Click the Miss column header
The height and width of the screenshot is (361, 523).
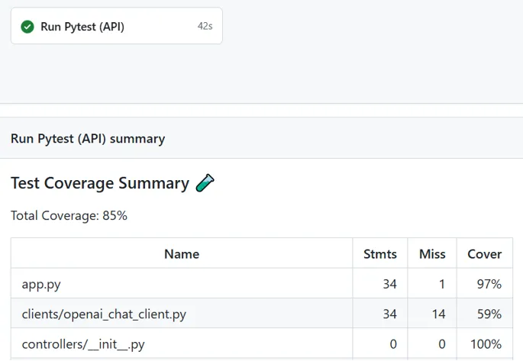click(432, 254)
